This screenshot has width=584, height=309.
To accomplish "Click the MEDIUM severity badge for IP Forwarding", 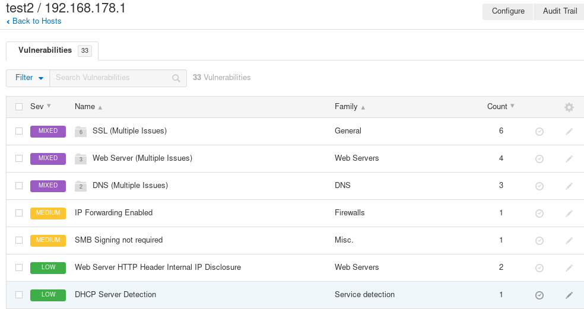I will [x=48, y=213].
